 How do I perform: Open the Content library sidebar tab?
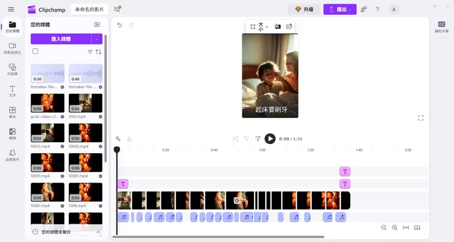point(12,70)
